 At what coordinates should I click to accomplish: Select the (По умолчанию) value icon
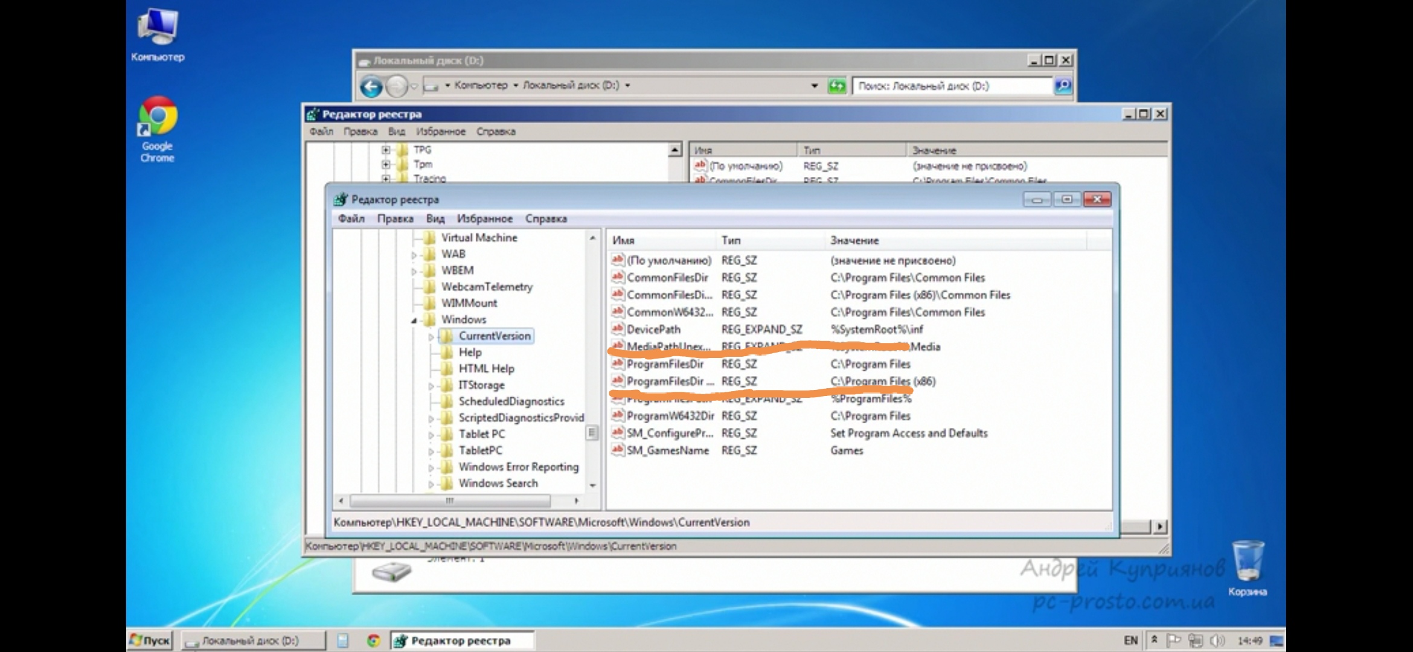coord(617,260)
